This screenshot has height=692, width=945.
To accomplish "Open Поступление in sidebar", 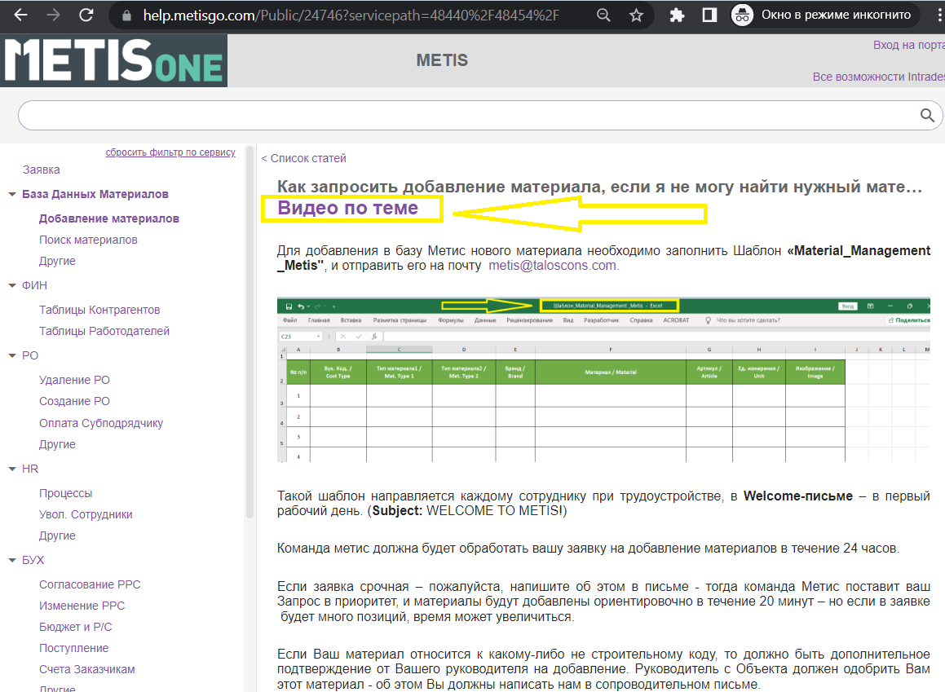I will (x=74, y=648).
